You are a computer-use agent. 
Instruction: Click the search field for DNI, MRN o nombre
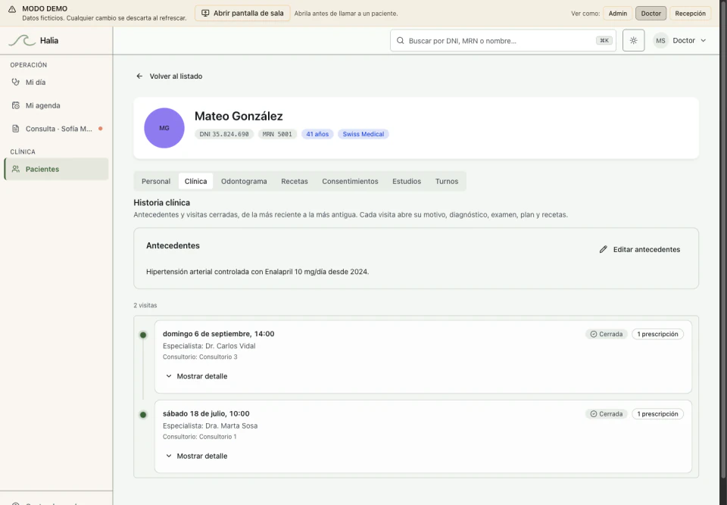click(503, 40)
